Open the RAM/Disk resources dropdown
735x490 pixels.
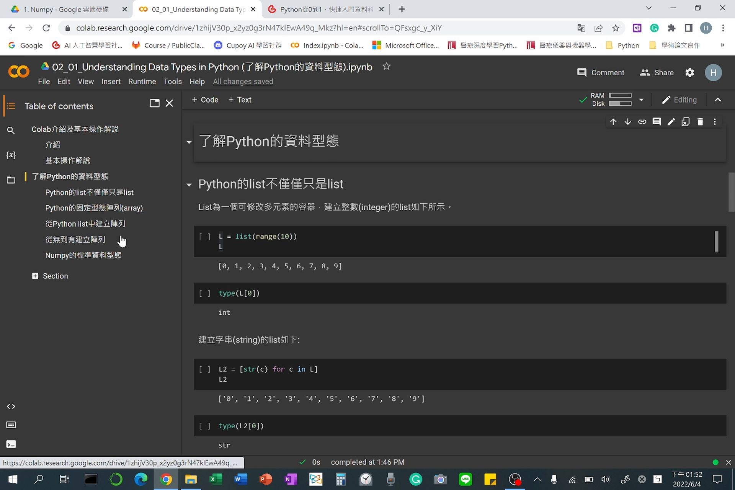click(x=642, y=100)
